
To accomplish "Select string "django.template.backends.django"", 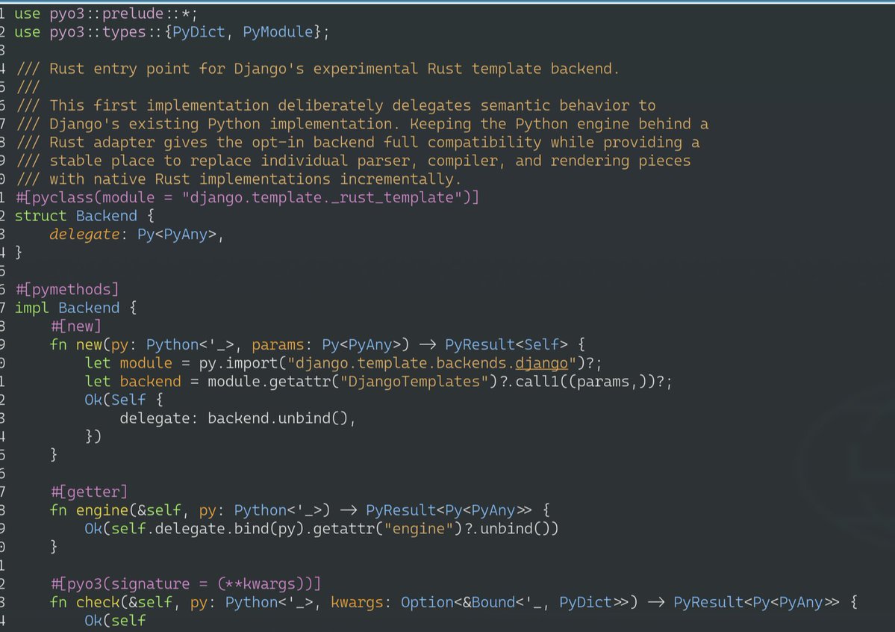I will click(431, 363).
